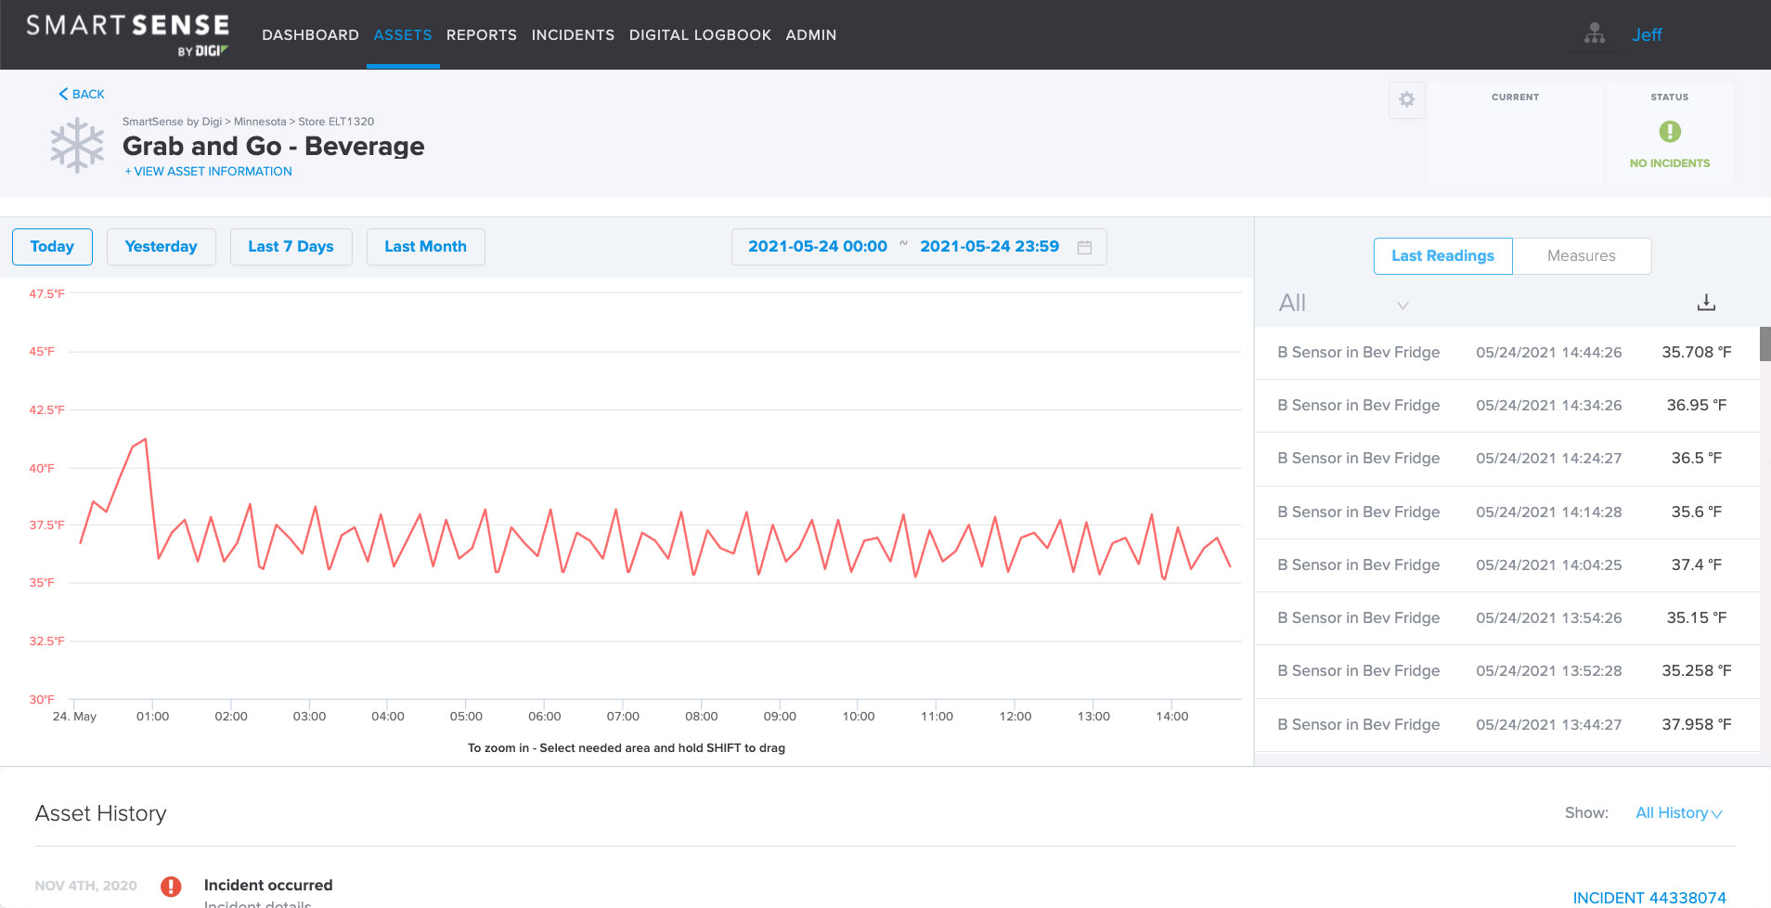Viewport: 1771px width, 908px height.
Task: Click the Back link
Action: 82,95
